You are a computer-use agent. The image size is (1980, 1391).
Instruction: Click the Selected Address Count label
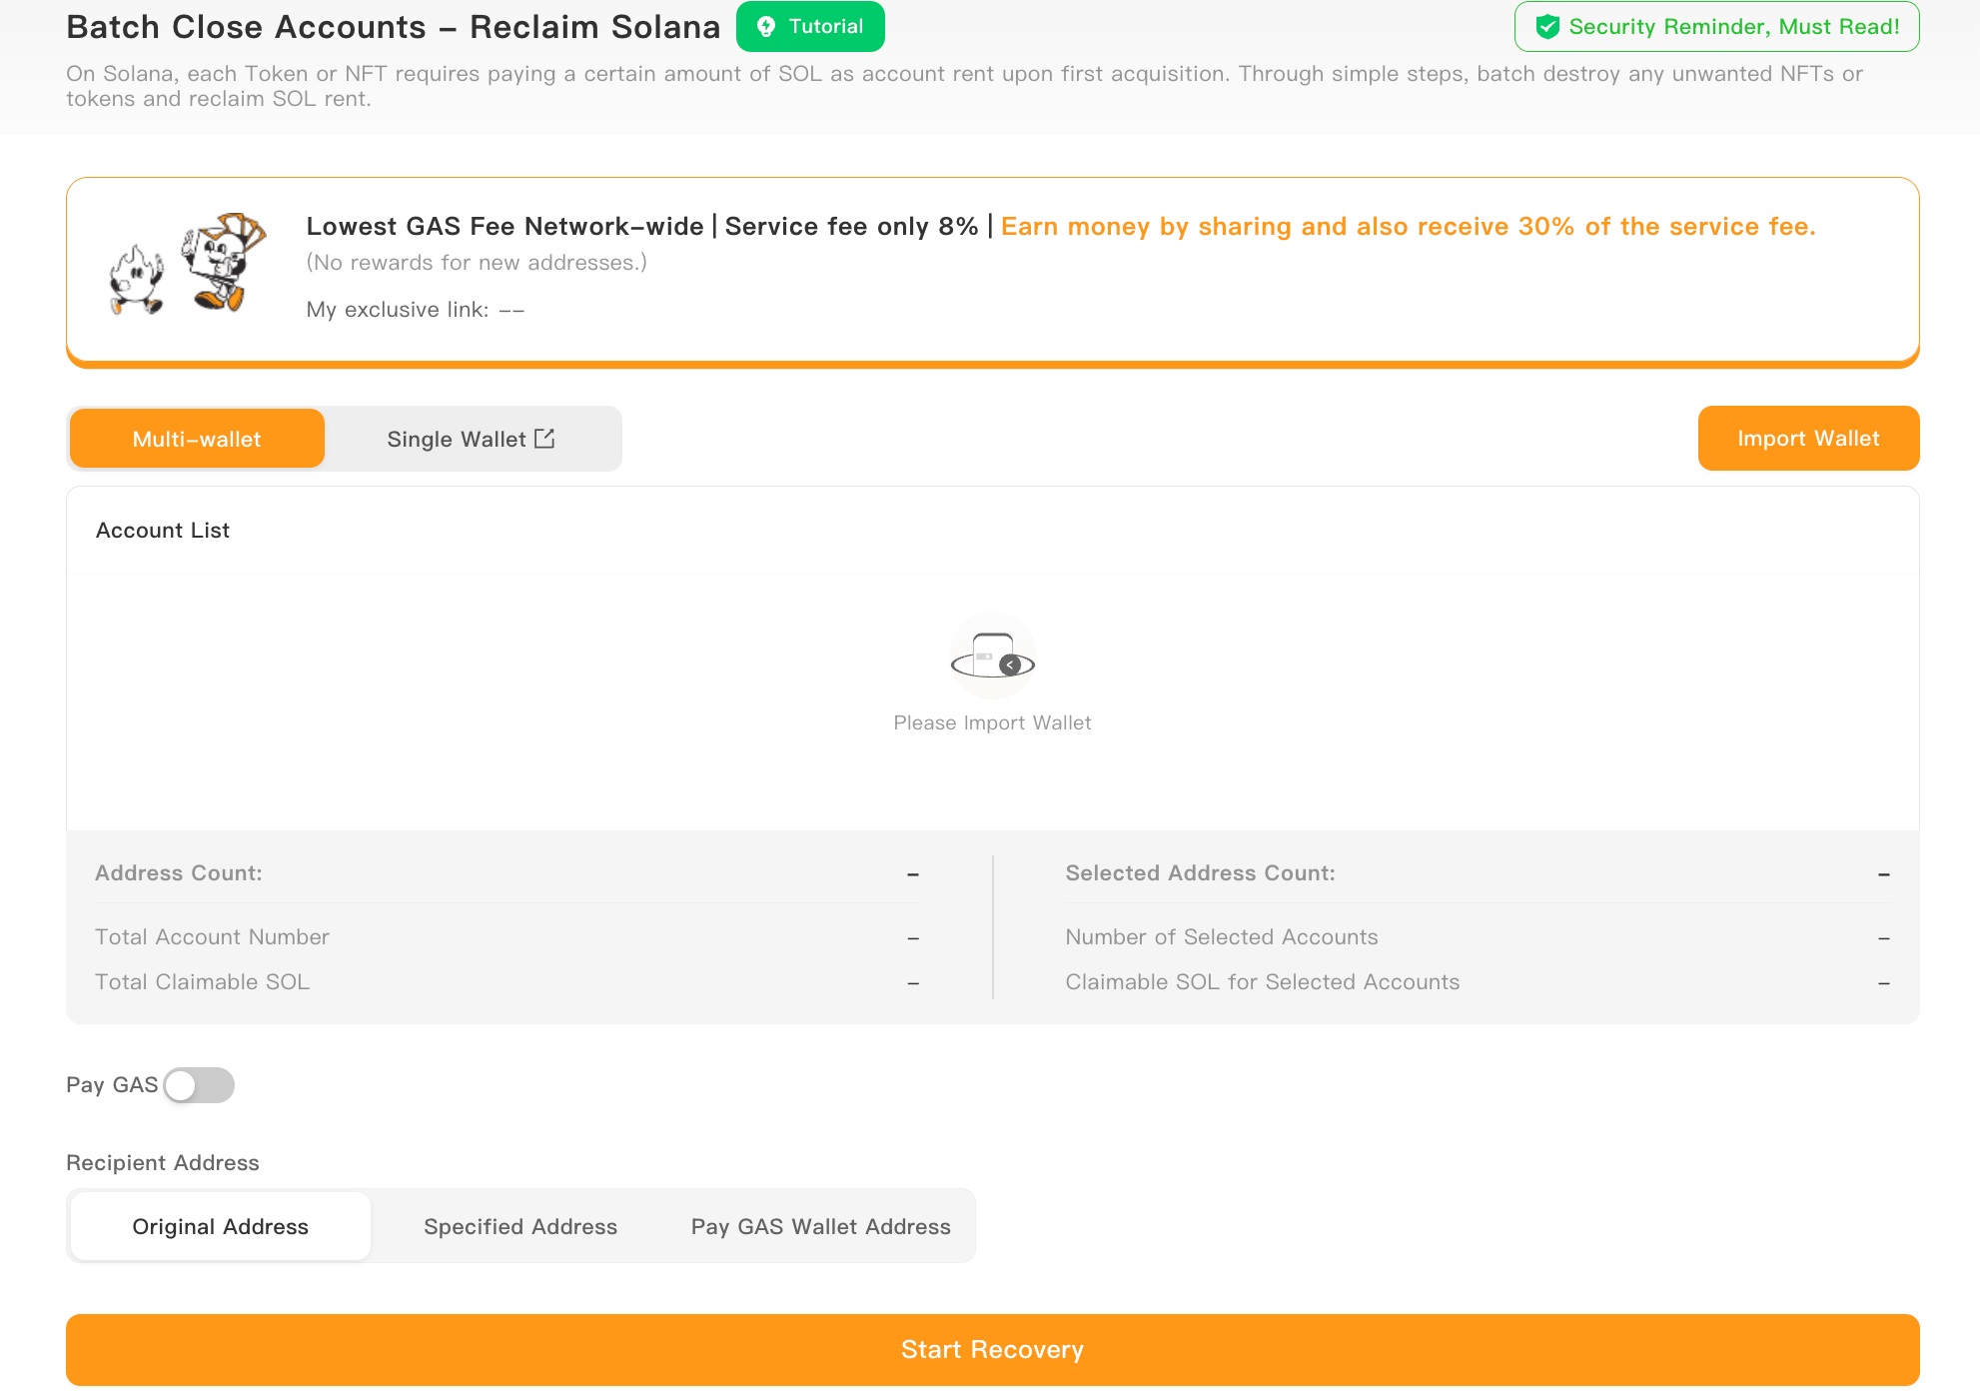pos(1201,873)
